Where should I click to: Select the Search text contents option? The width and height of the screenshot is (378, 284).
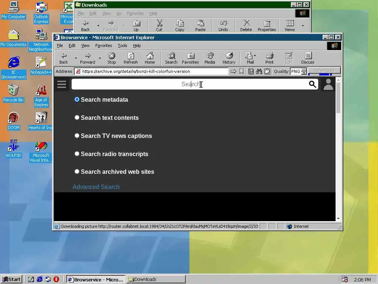(77, 117)
